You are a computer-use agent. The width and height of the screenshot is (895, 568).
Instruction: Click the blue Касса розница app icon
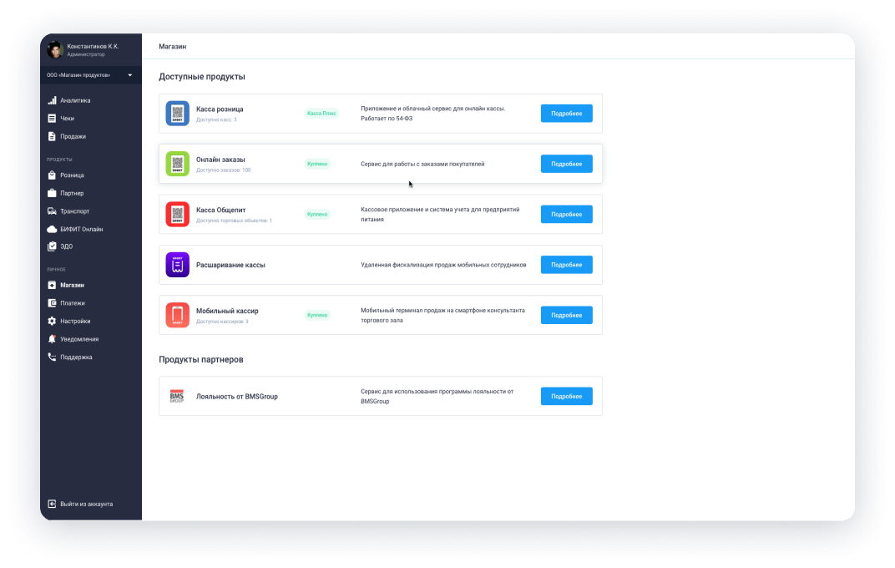tap(178, 113)
